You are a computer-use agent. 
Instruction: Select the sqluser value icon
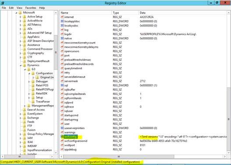click(x=62, y=111)
